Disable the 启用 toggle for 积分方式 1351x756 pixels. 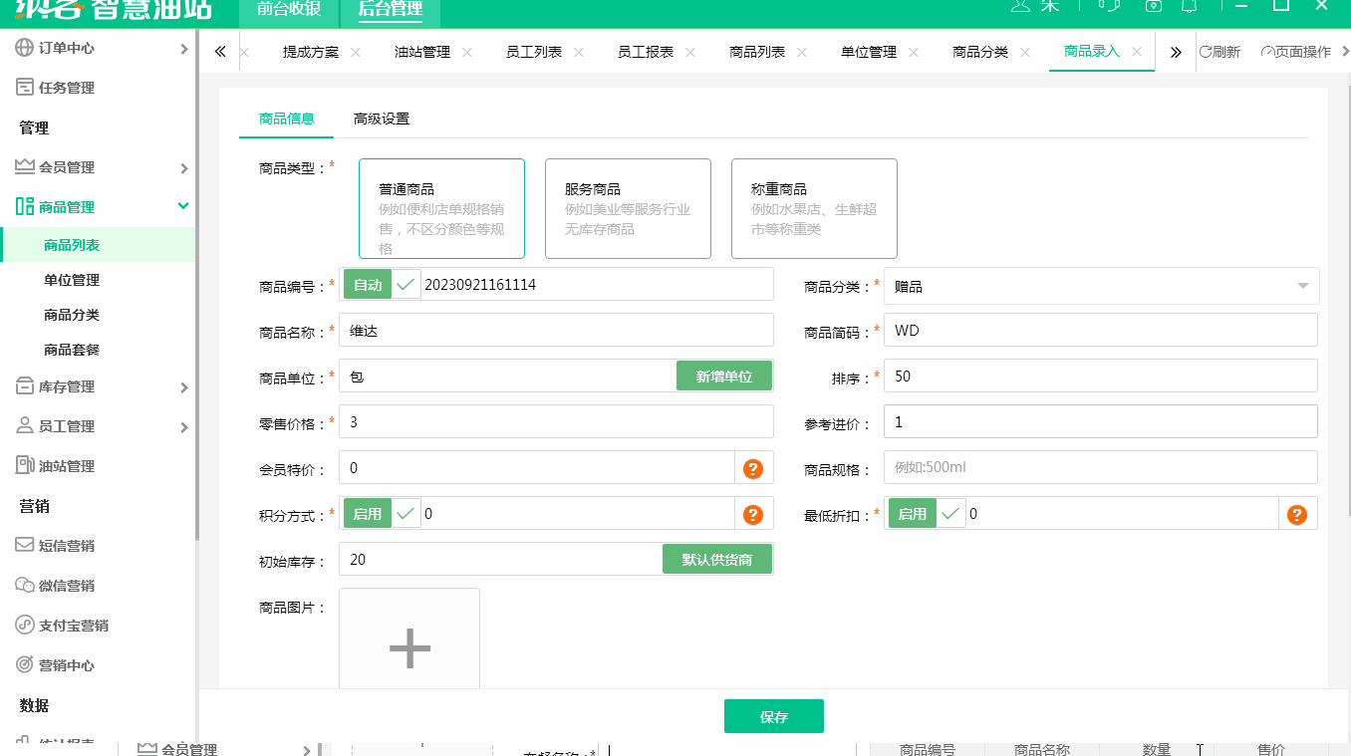click(x=367, y=513)
